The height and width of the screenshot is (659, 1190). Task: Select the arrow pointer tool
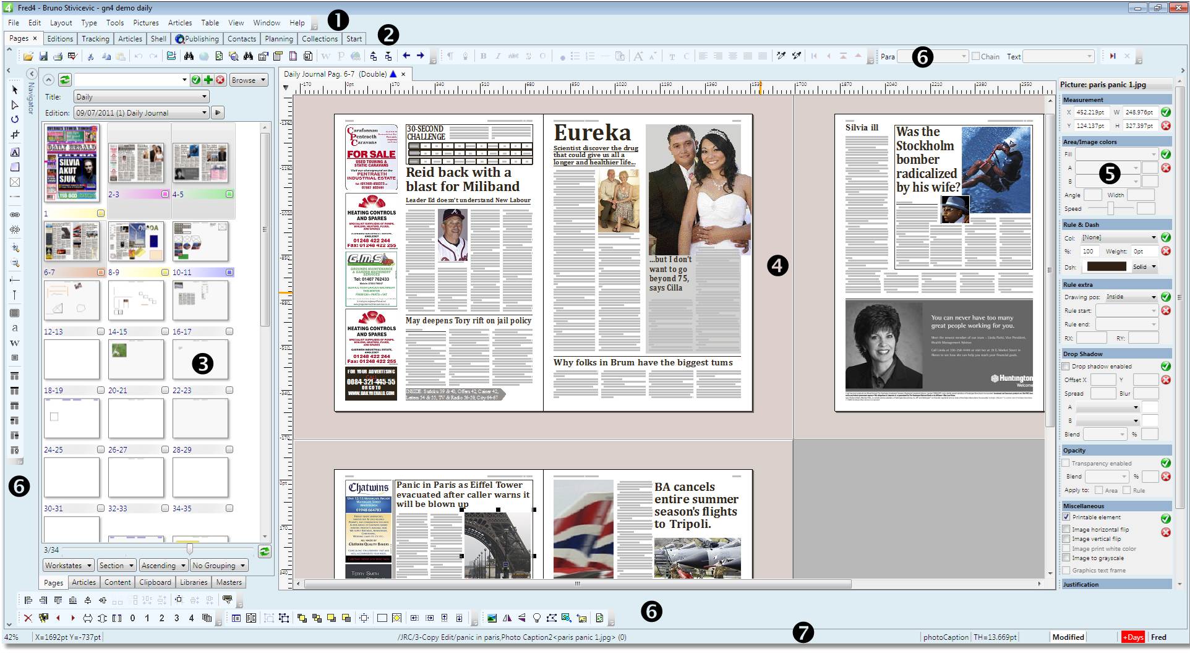[15, 90]
